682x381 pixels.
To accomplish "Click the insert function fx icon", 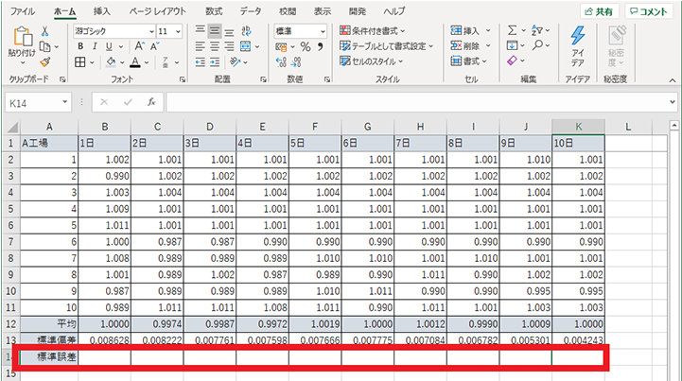I will pos(151,102).
